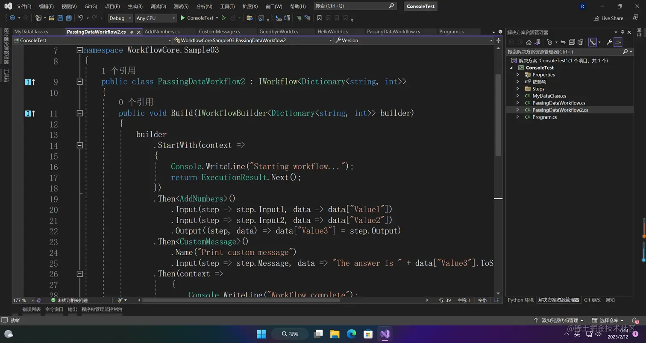Expand the 依赖项 dependencies node
This screenshot has height=343, width=646.
coord(518,81)
